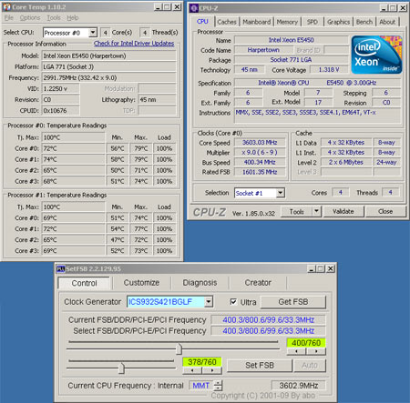Image resolution: width=410 pixels, height=403 pixels.
Task: Click Check for Intel Driver Updates link
Action: pyautogui.click(x=134, y=44)
